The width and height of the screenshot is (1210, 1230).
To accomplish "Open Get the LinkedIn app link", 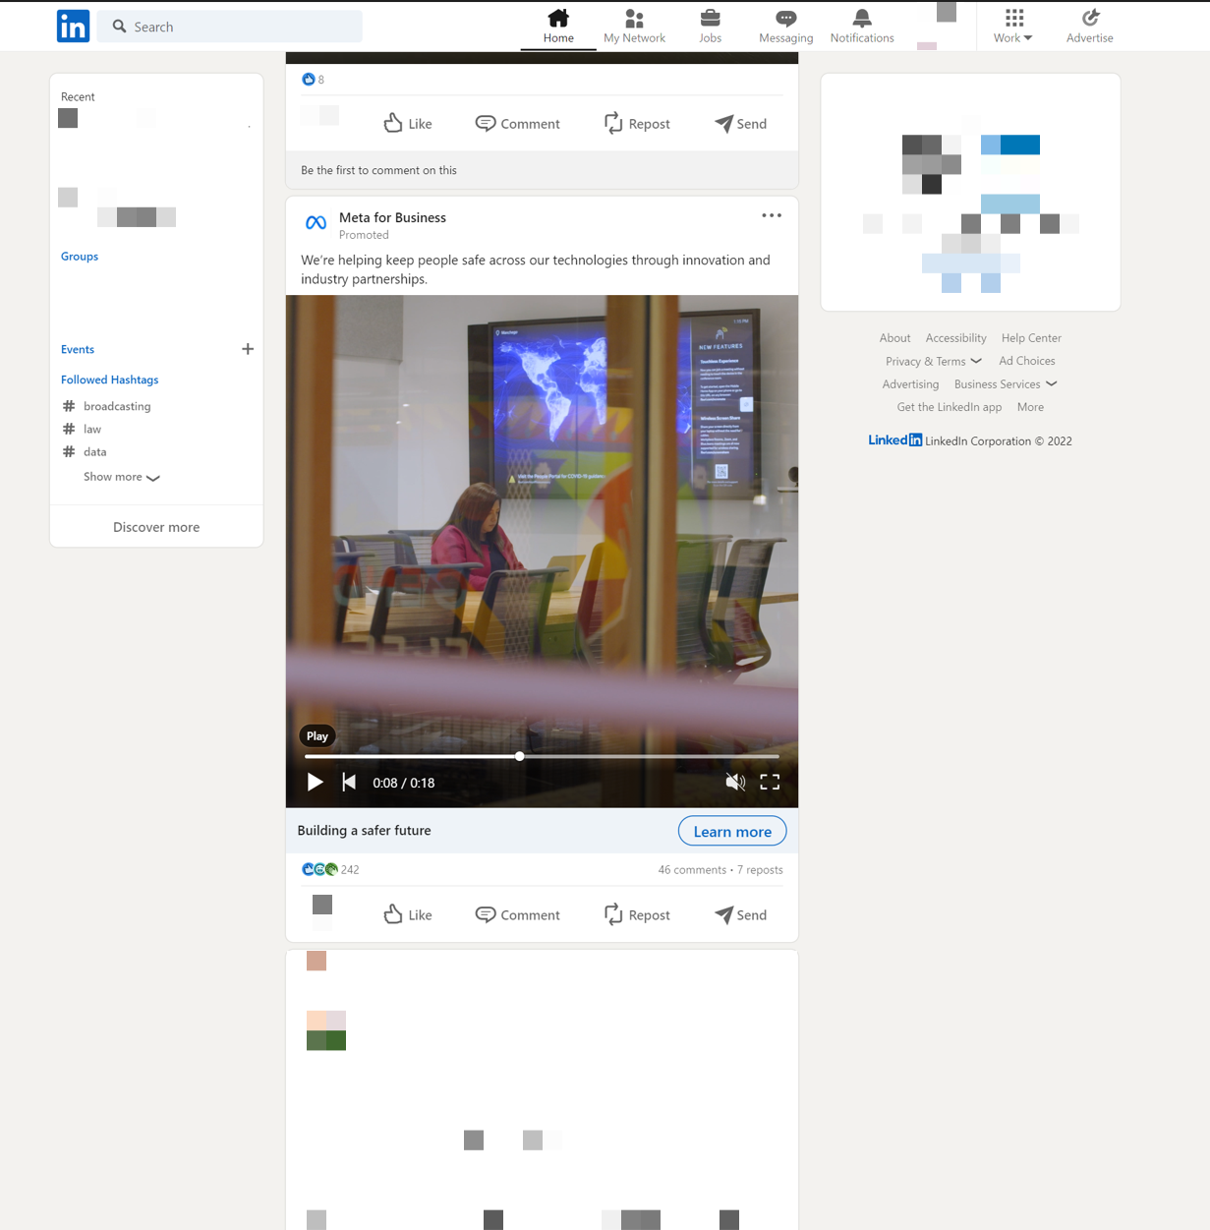I will 950,406.
